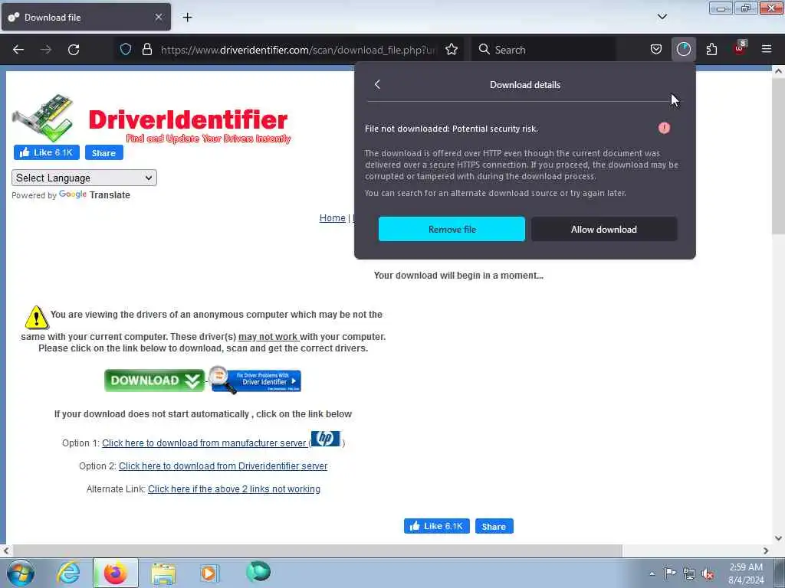785x588 pixels.
Task: Toggle the Downloads toolbar button
Action: pyautogui.click(x=683, y=50)
